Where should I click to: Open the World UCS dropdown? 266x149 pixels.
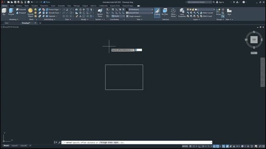click(x=118, y=16)
